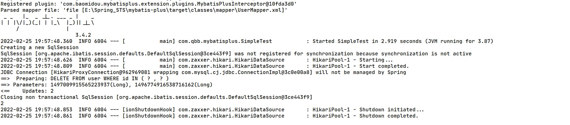The width and height of the screenshot is (570, 125).
Task: Click the 'Shutdown initiated...' message
Action: click(x=392, y=110)
